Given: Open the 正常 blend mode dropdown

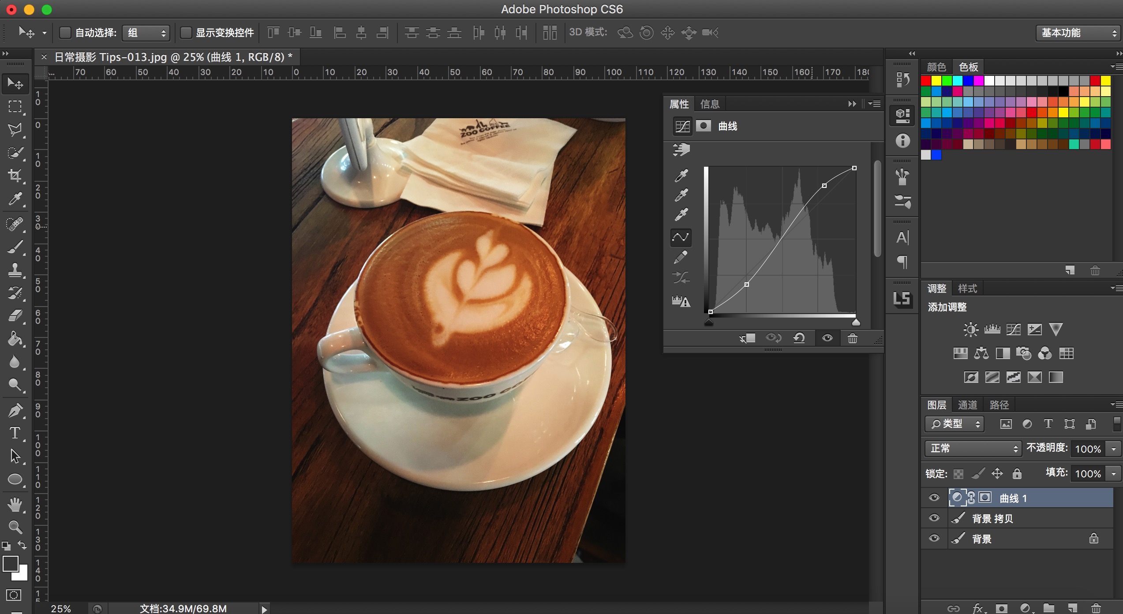Looking at the screenshot, I should coord(973,449).
